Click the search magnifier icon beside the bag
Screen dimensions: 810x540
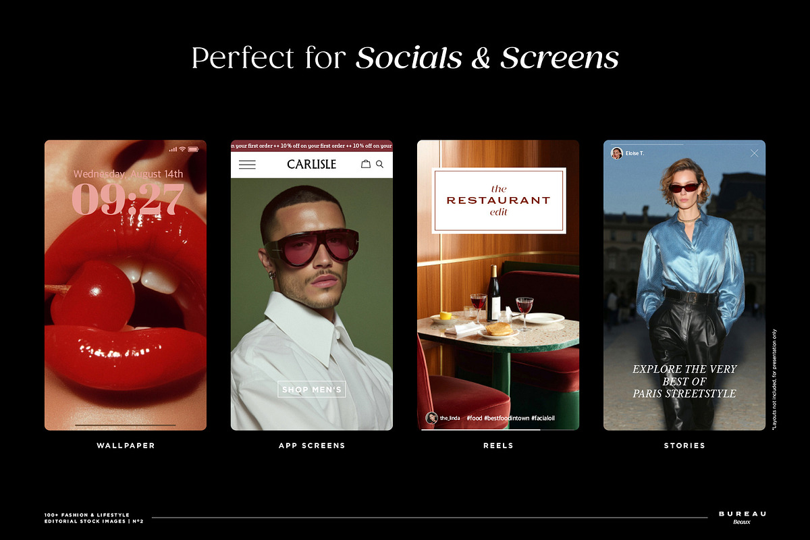tap(379, 164)
